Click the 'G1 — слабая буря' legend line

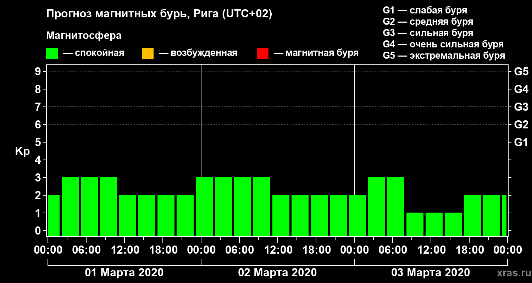[425, 10]
